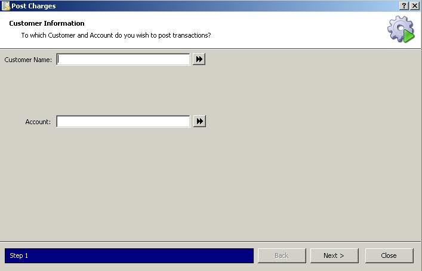Click the post transactions question text
The image size is (422, 271).
[x=116, y=35]
